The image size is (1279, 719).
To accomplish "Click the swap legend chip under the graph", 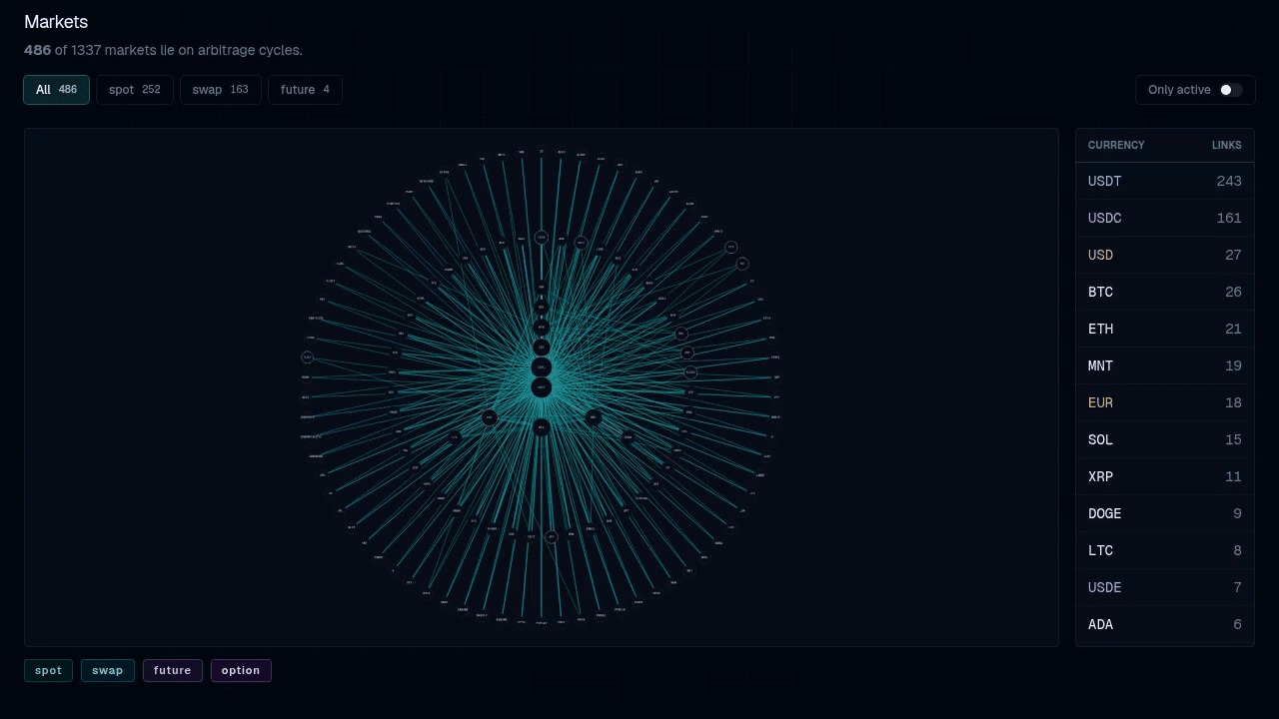I will pos(108,671).
